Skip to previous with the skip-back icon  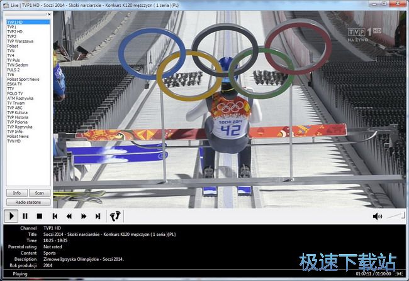55,216
